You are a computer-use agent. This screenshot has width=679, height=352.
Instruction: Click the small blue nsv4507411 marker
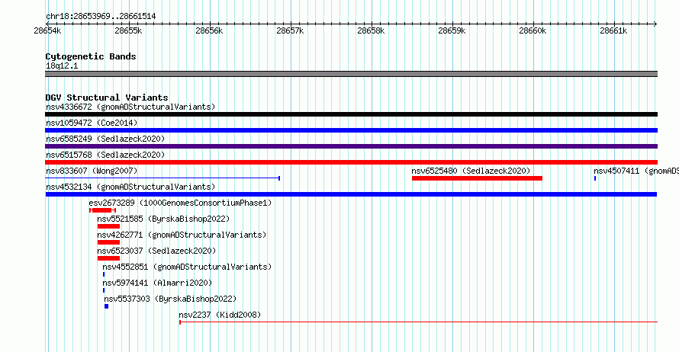(x=595, y=178)
